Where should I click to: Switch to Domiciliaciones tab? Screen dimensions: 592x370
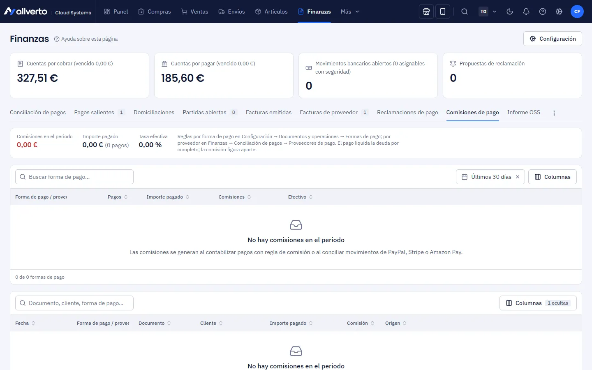(x=154, y=113)
